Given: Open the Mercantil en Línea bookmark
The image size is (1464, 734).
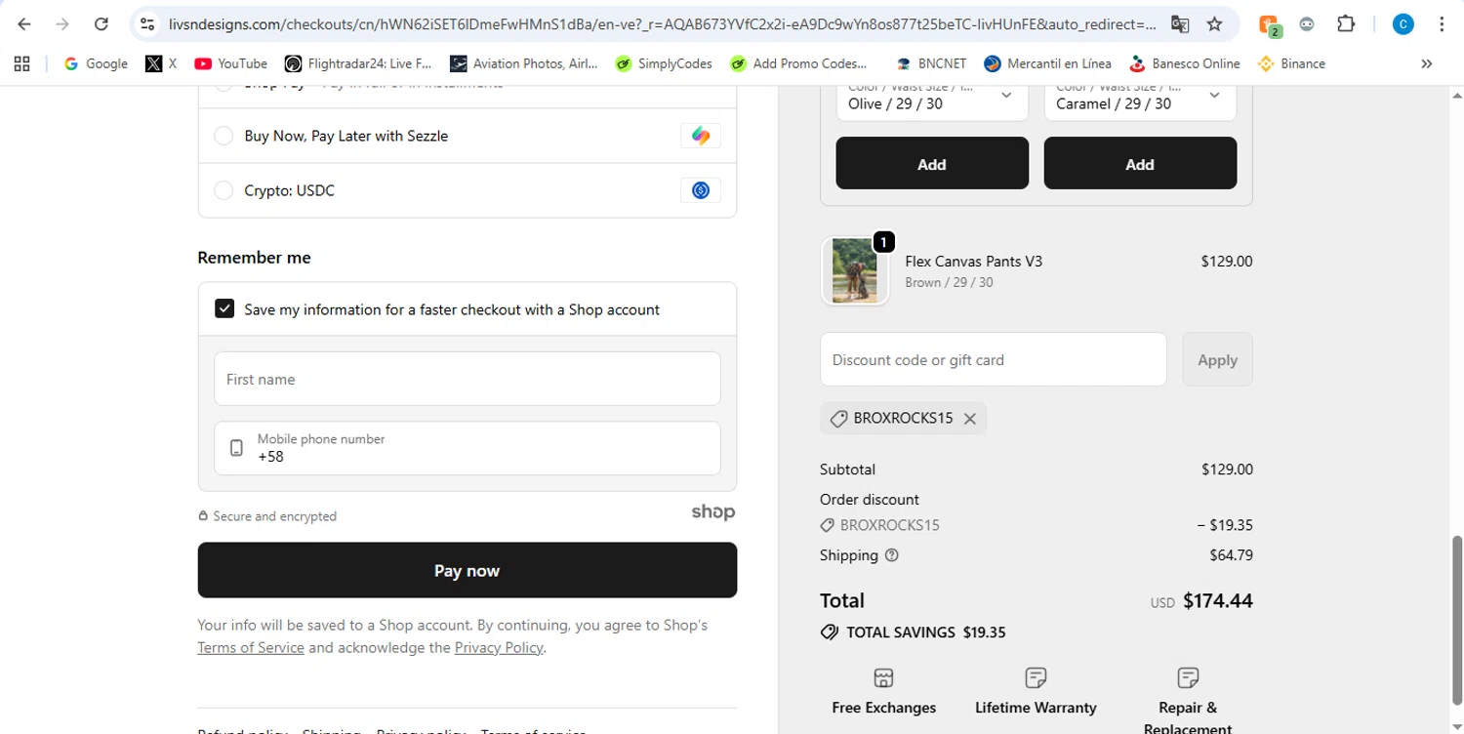Looking at the screenshot, I should 1048,63.
